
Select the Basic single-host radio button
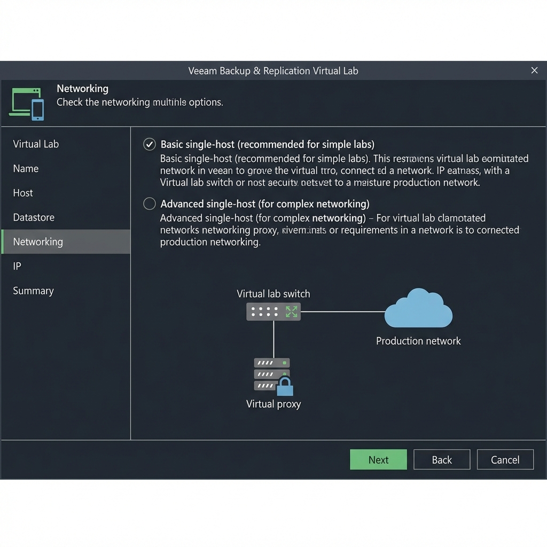149,144
